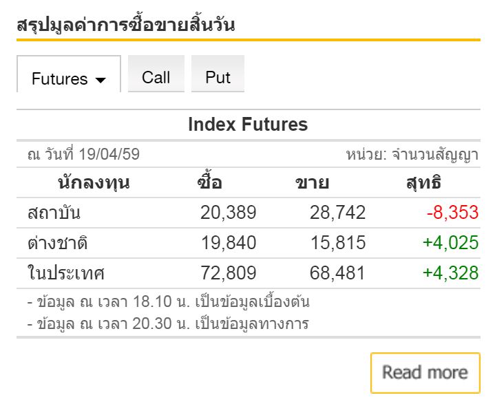This screenshot has width=495, height=404.
Task: Click the caret arrow beside Futures
Action: (101, 81)
